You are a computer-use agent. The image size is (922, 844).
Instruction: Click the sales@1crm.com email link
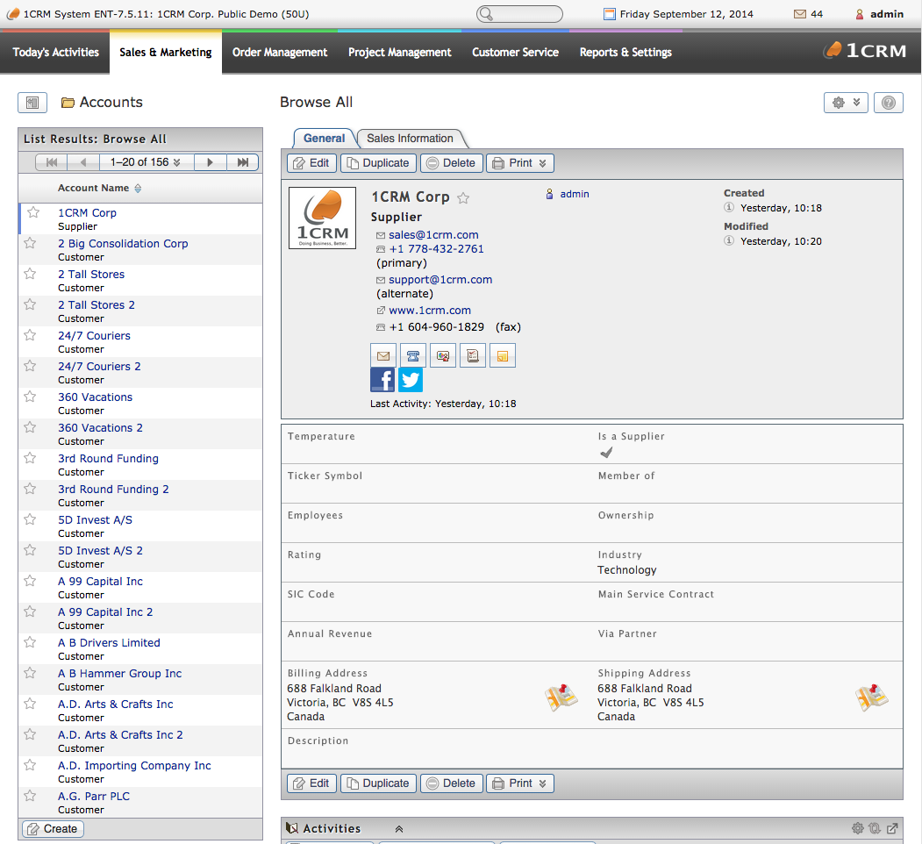click(x=433, y=234)
